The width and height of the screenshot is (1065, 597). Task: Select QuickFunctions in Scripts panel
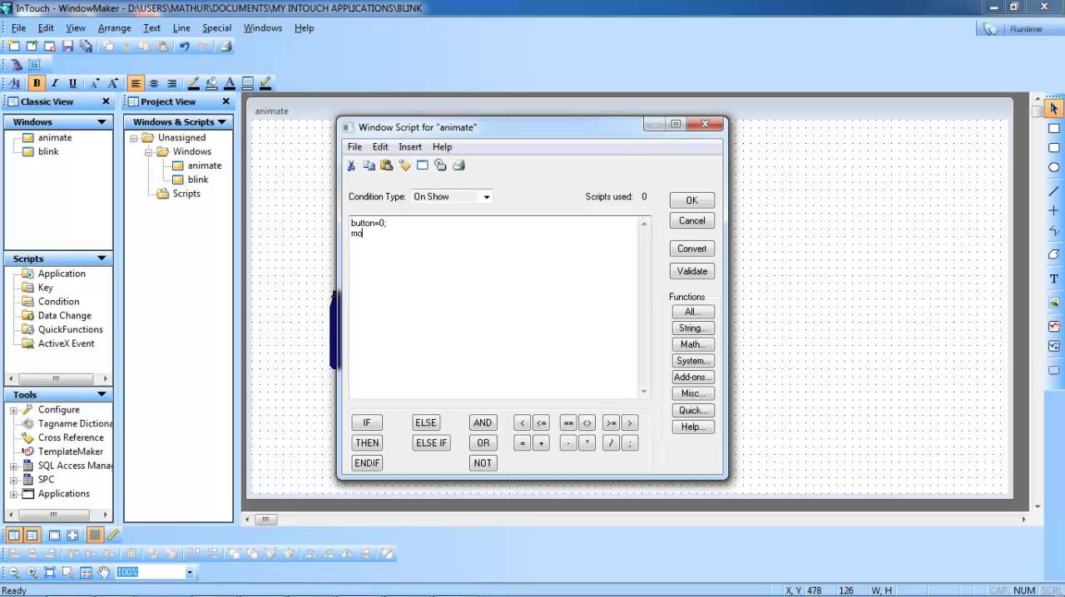71,329
